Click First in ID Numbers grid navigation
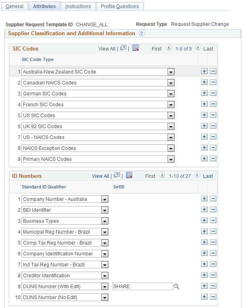Viewport: 243px width, 308px height. coord(150,176)
